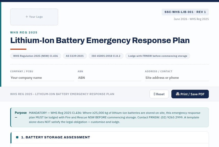Click the WHS Regulation 2025 (NSW) Cl.436 tag
Screen dimensions: 219x147
35,56
